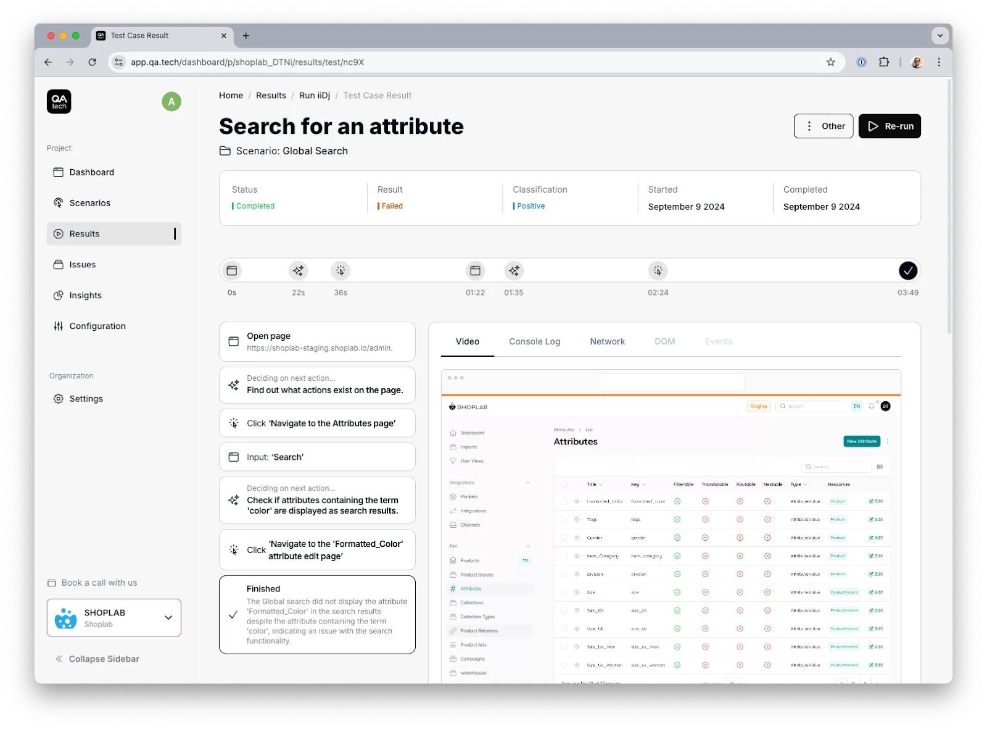This screenshot has width=987, height=729.
Task: Select Results in the sidebar
Action: 114,234
